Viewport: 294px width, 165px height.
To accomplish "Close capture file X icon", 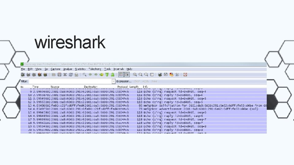I will point(65,75).
